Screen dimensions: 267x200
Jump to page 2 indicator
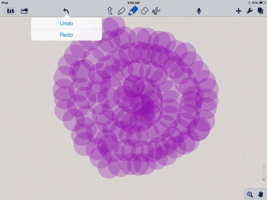[263, 176]
